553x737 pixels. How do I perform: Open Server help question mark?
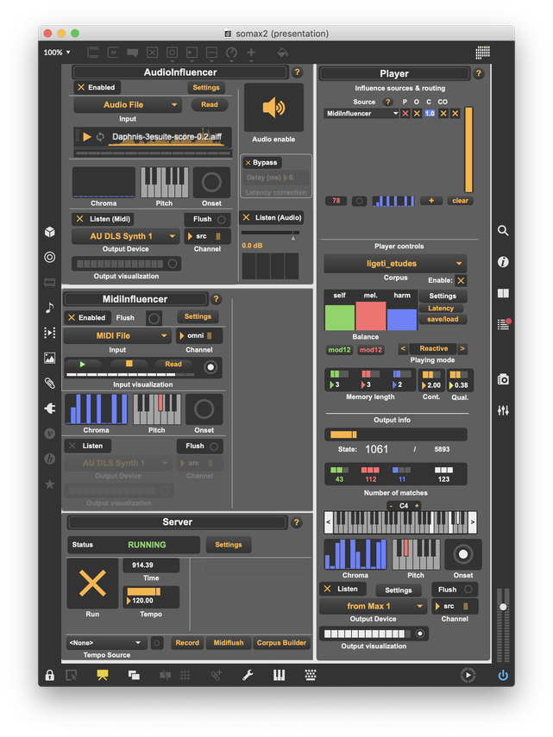297,522
